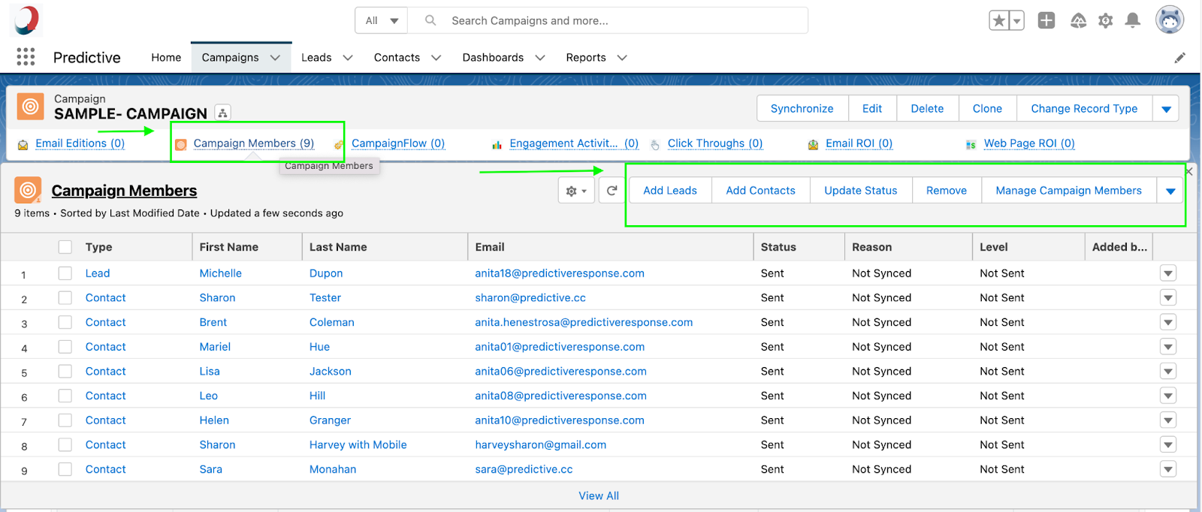Click the Synchronize button
This screenshot has height=512, width=1202.
pos(802,109)
